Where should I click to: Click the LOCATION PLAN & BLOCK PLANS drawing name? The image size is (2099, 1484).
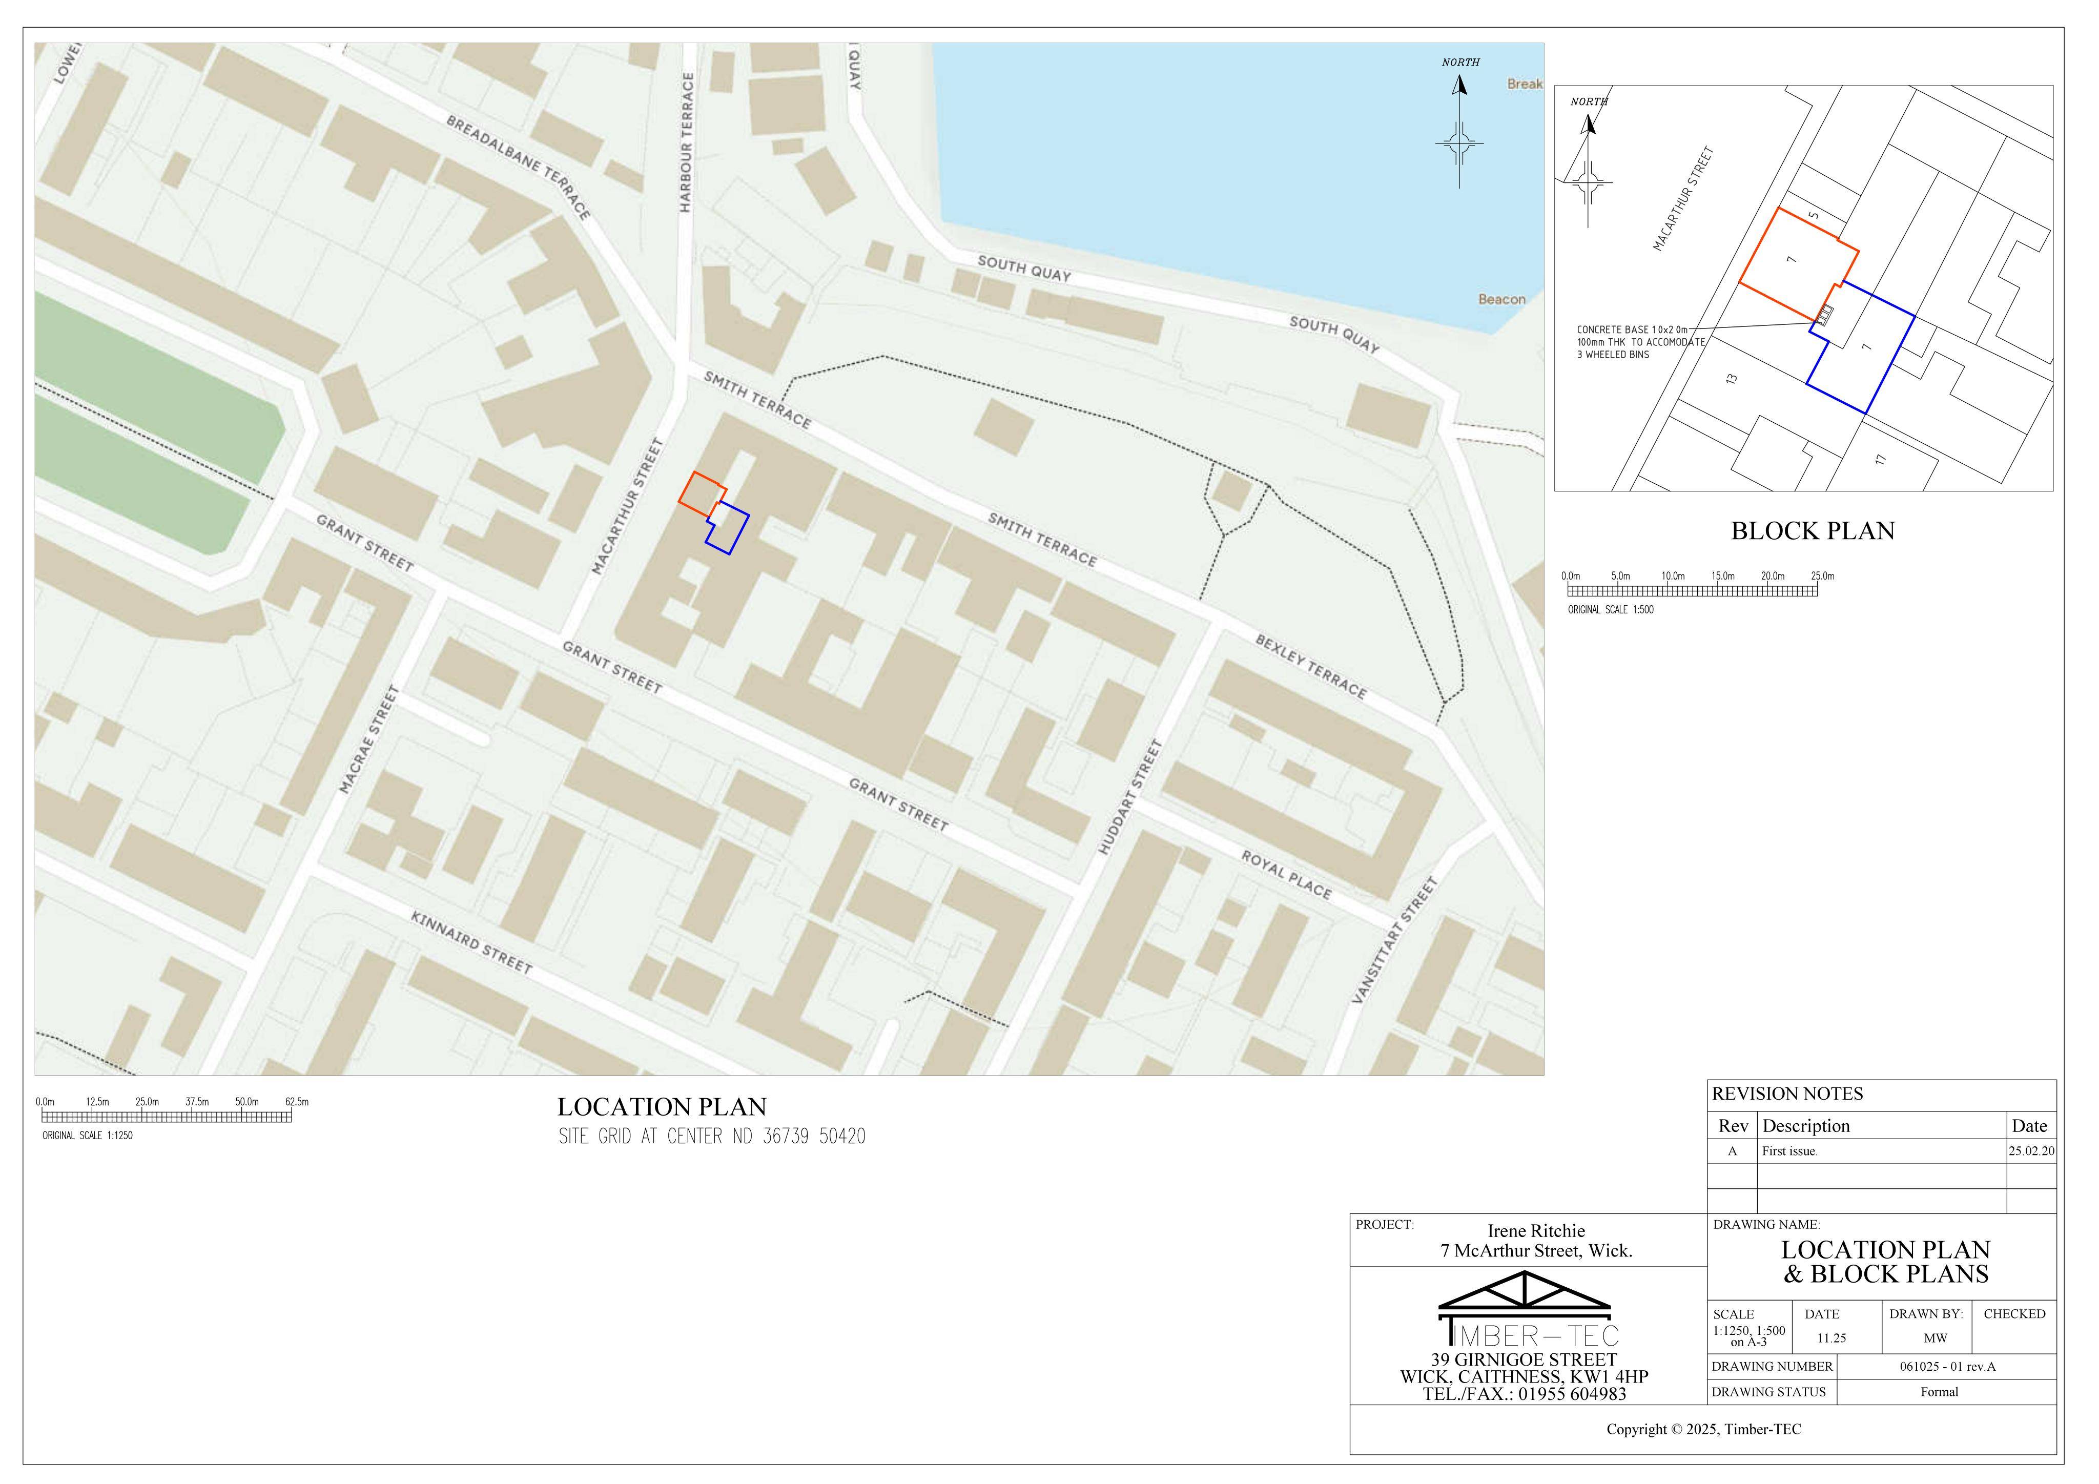[1885, 1262]
